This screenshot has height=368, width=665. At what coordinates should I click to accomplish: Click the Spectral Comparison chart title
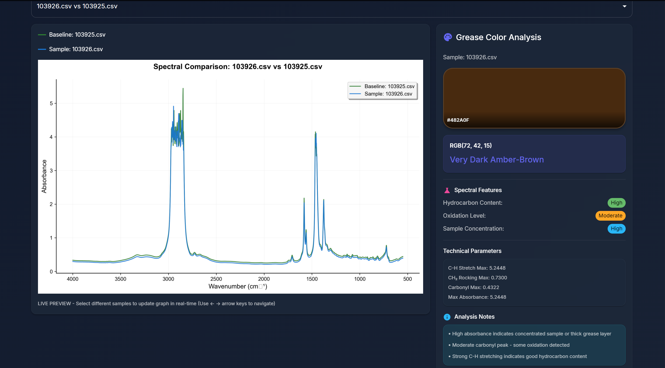tap(238, 67)
